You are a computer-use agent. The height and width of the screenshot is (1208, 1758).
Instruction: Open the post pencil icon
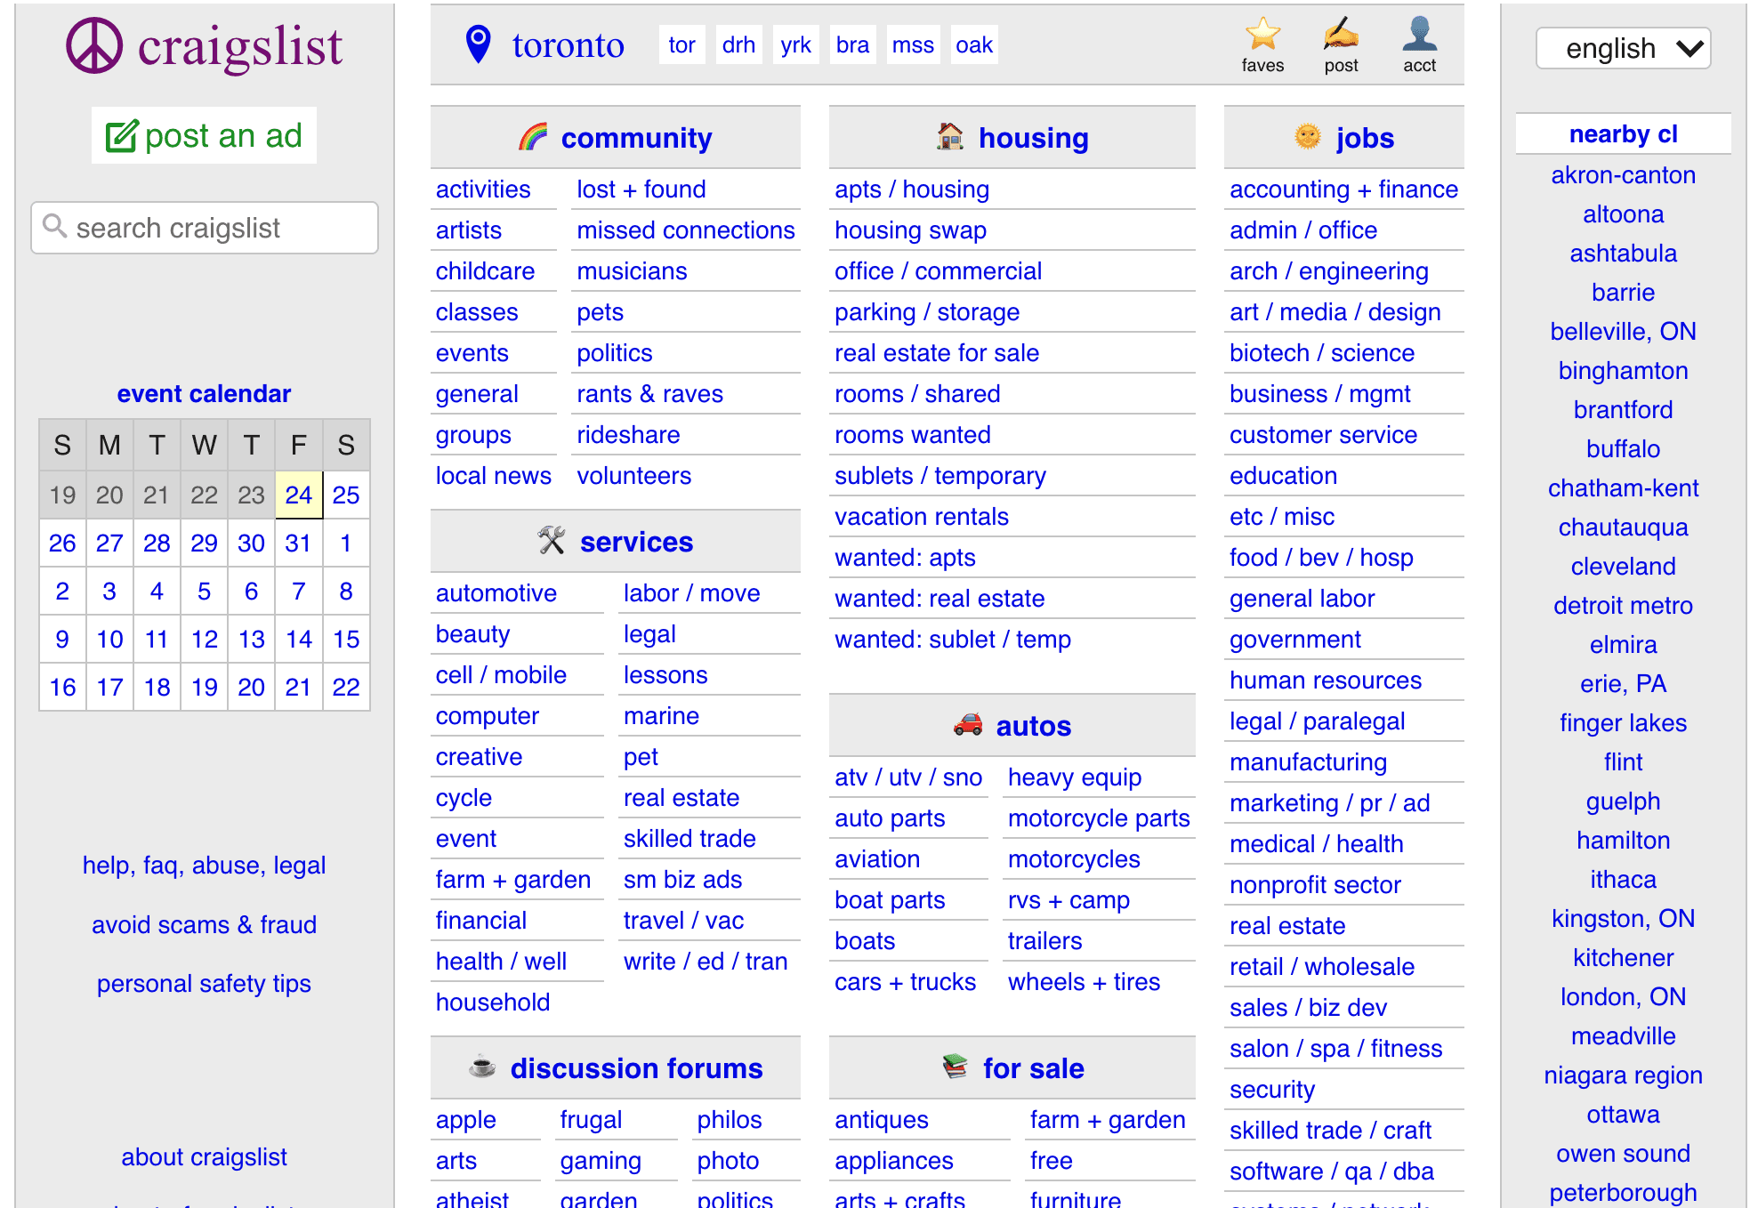(x=1341, y=34)
